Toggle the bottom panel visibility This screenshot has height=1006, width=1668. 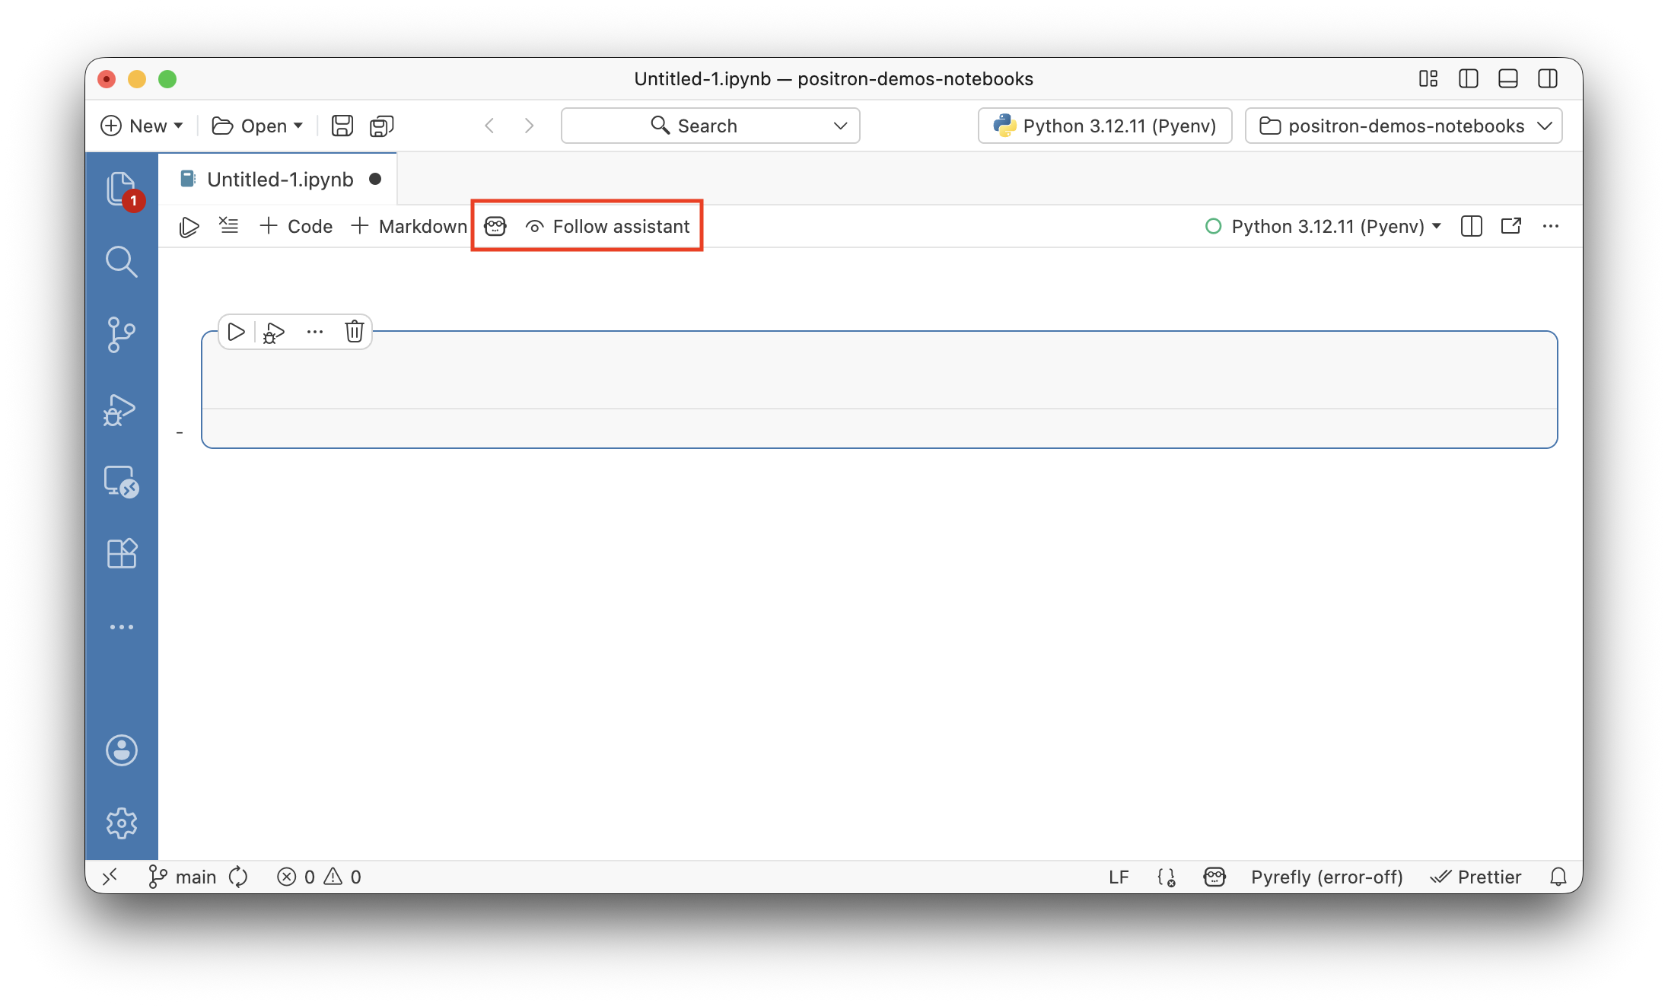click(1507, 78)
